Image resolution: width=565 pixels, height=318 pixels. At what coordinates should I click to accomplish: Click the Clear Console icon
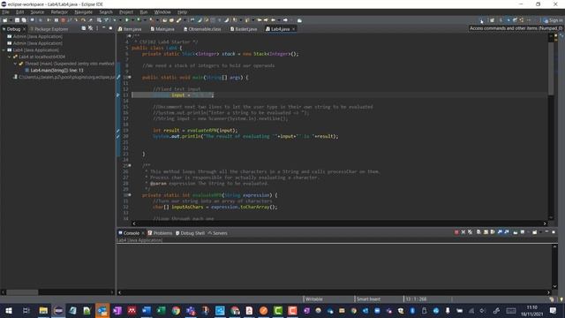pos(478,232)
